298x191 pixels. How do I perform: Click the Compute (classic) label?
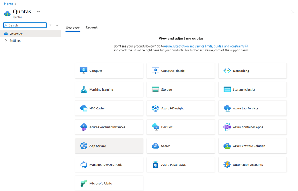[x=173, y=71]
